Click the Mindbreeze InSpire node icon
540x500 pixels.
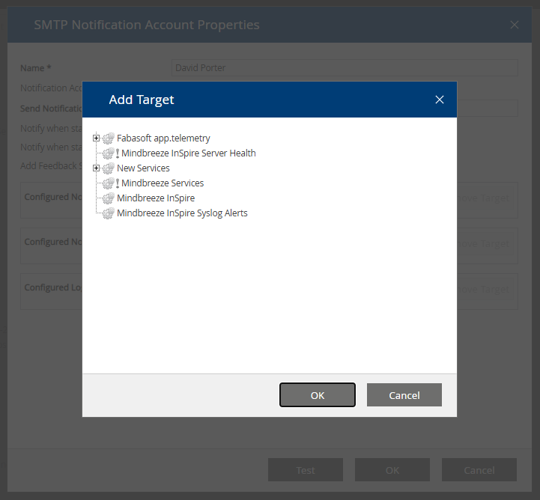109,198
